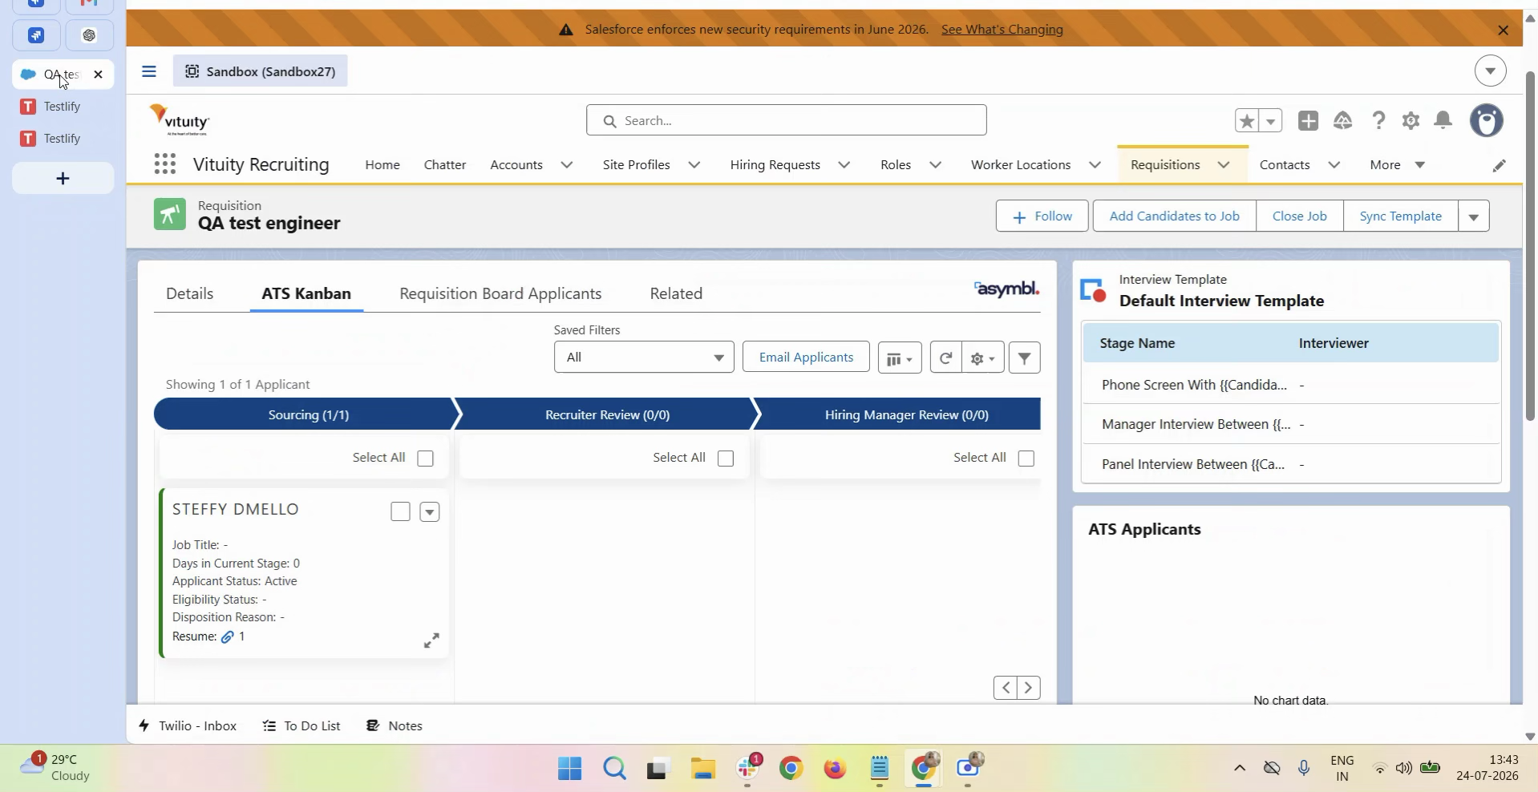Image resolution: width=1538 pixels, height=792 pixels.
Task: Open the Default Interview Template link
Action: (1222, 301)
